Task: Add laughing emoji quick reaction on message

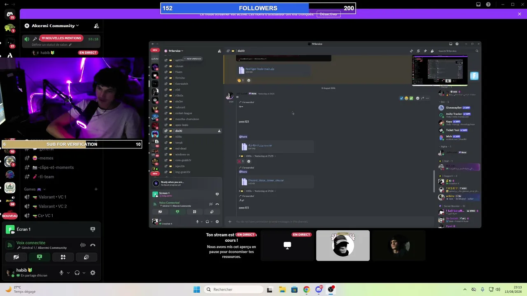Action: (406, 98)
